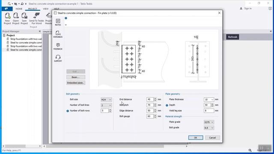The image size is (274, 154).
Task: Close the fin plate dialog
Action: [219, 13]
